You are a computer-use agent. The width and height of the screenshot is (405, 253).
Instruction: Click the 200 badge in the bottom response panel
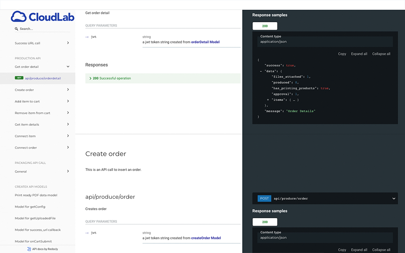[265, 221]
